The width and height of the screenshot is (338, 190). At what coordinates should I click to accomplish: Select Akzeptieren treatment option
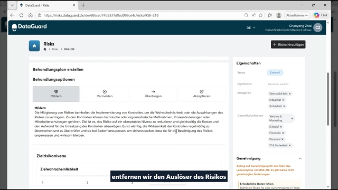tap(202, 94)
